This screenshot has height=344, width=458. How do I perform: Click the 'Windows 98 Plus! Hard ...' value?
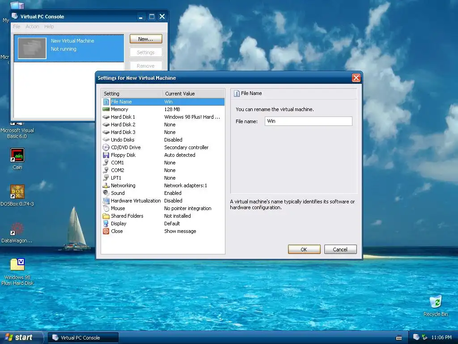[x=192, y=117]
